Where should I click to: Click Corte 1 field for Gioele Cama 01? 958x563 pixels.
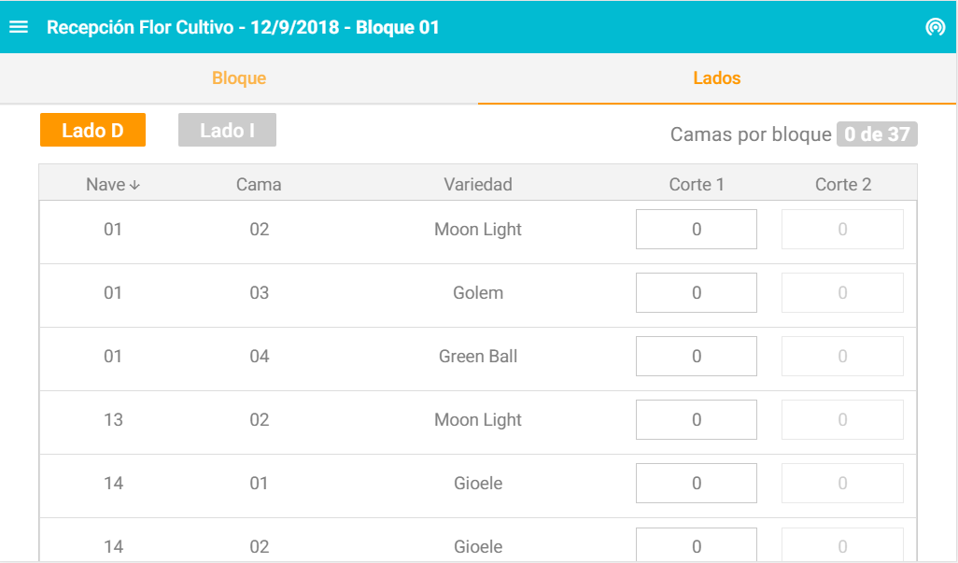(x=696, y=484)
